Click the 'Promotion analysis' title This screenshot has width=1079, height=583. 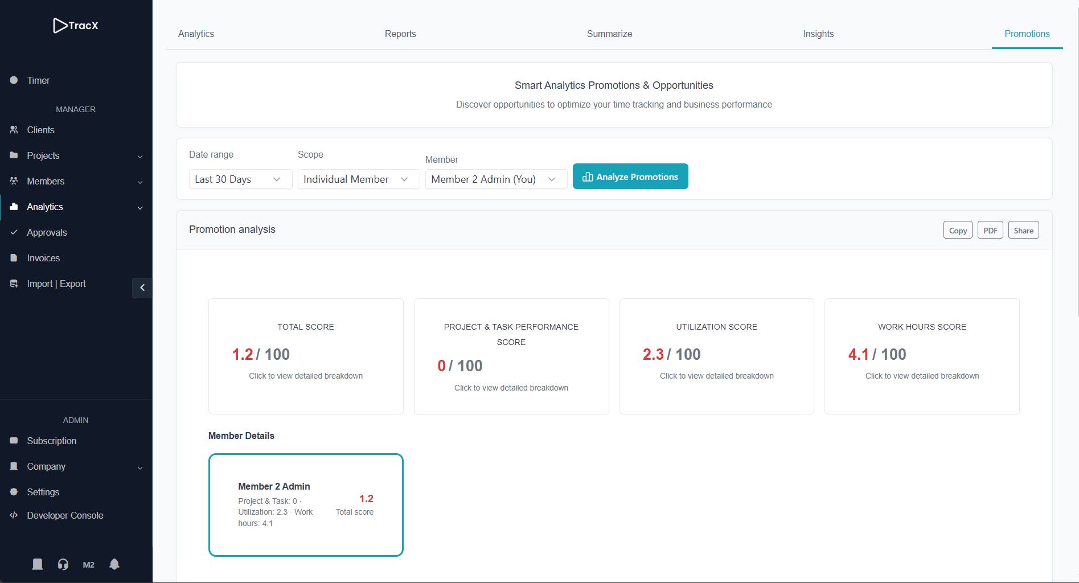click(x=232, y=229)
